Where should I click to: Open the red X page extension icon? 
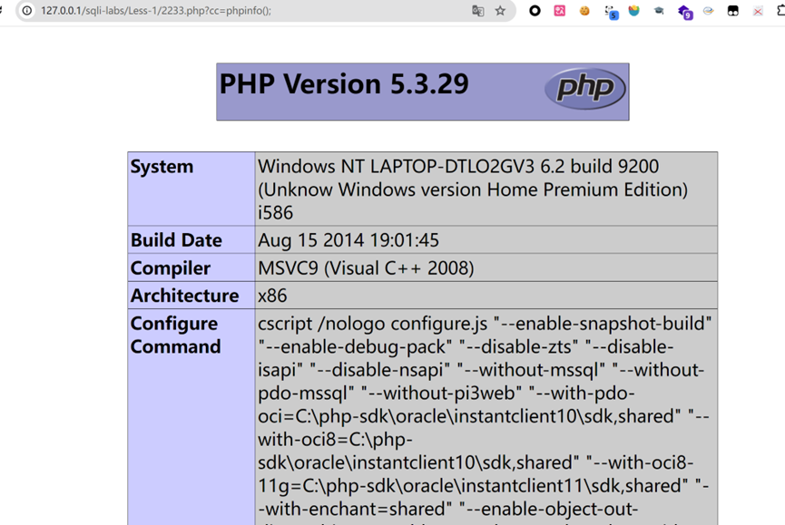click(758, 11)
